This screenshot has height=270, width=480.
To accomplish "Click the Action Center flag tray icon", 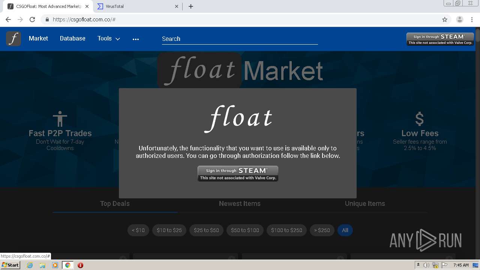I will pyautogui.click(x=445, y=265).
